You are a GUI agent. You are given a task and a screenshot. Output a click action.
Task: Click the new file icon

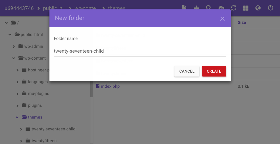[x=184, y=8]
